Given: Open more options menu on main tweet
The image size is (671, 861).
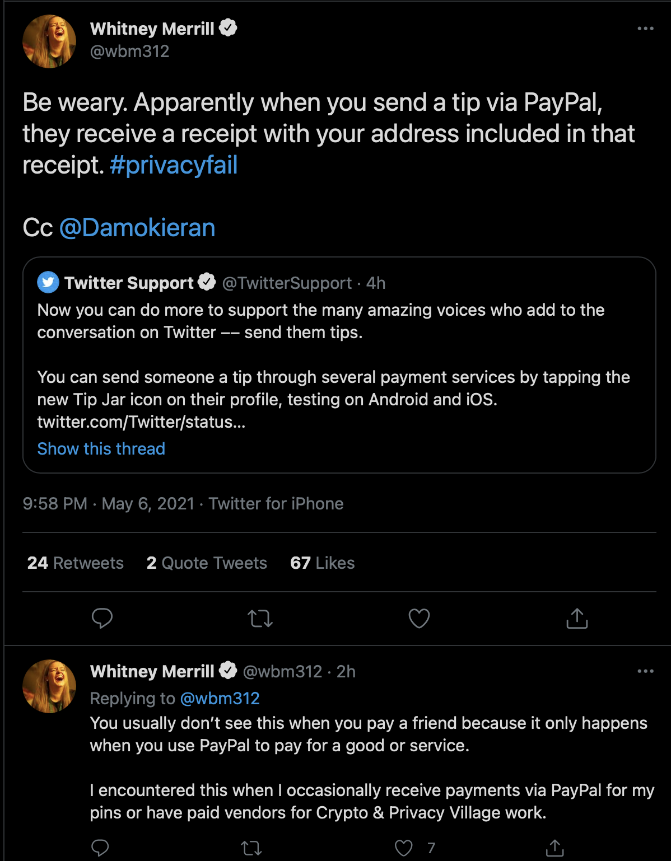Looking at the screenshot, I should (x=645, y=29).
